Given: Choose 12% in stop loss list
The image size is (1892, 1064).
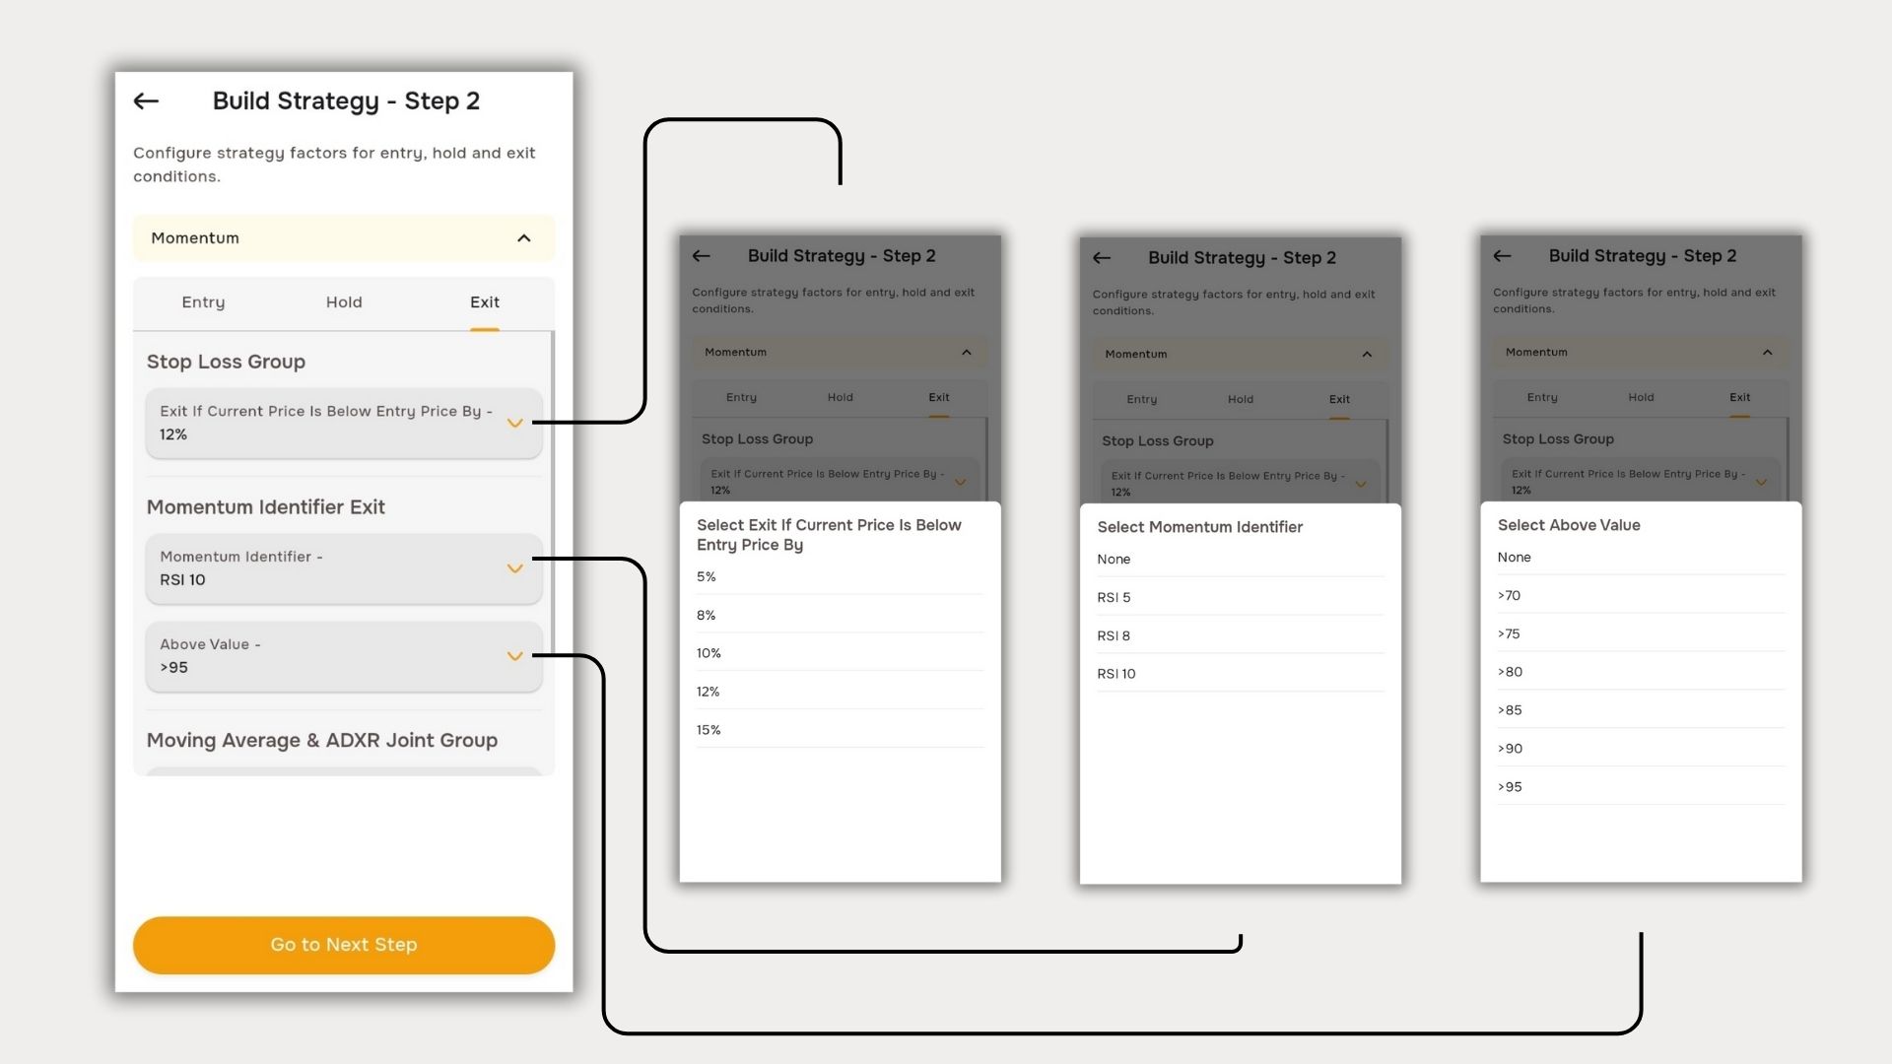Looking at the screenshot, I should coord(840,692).
